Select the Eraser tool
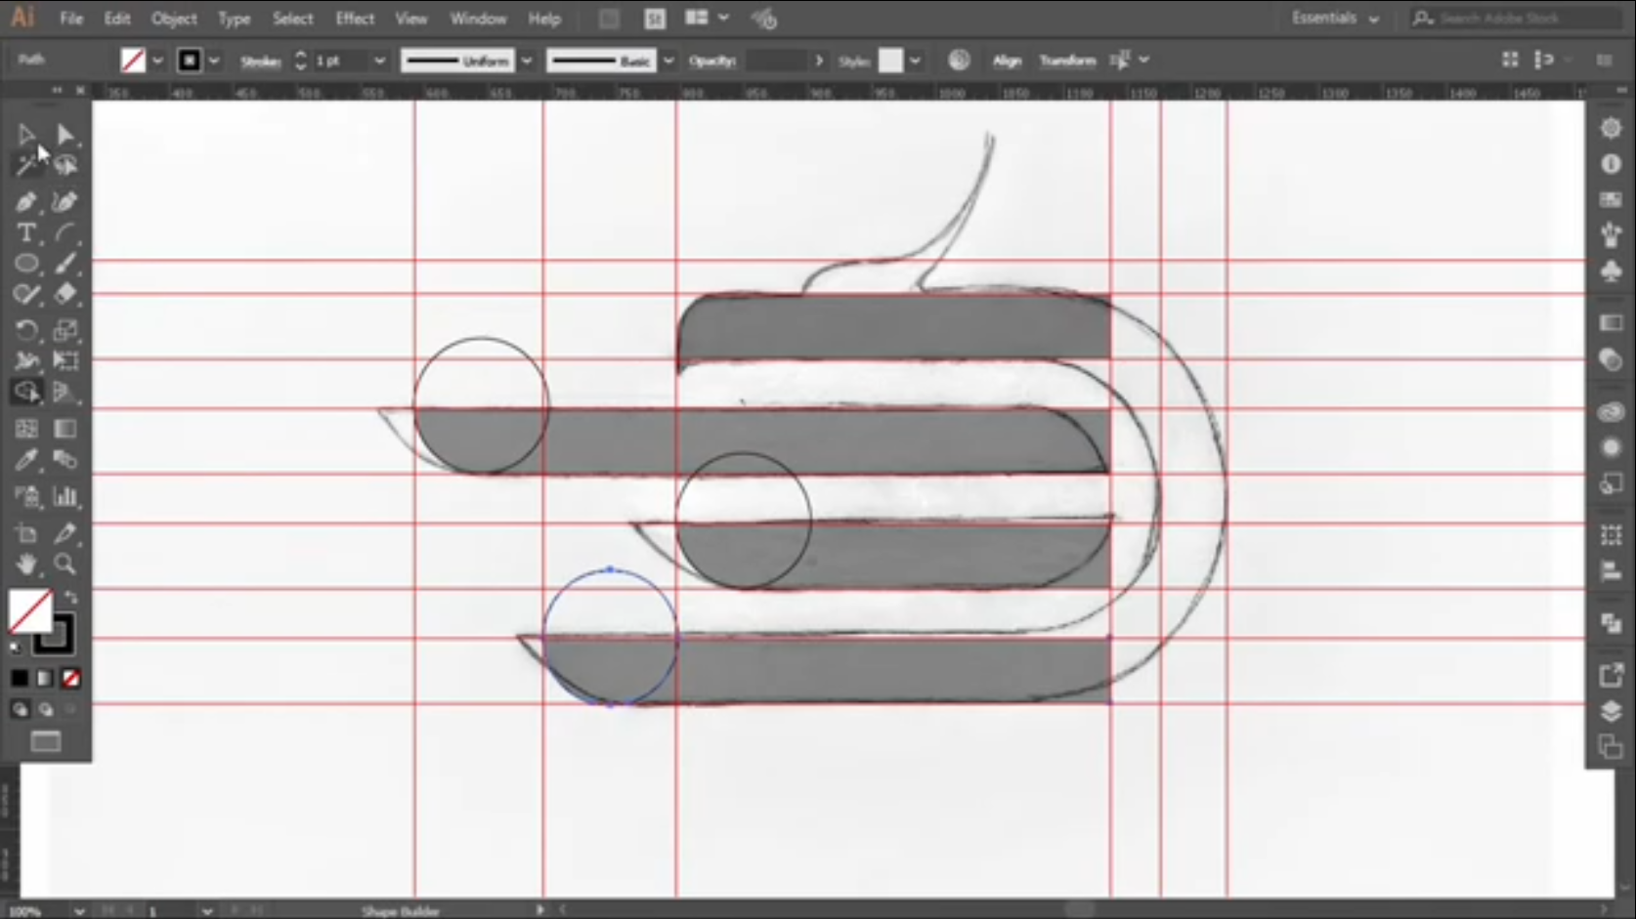 pyautogui.click(x=65, y=294)
